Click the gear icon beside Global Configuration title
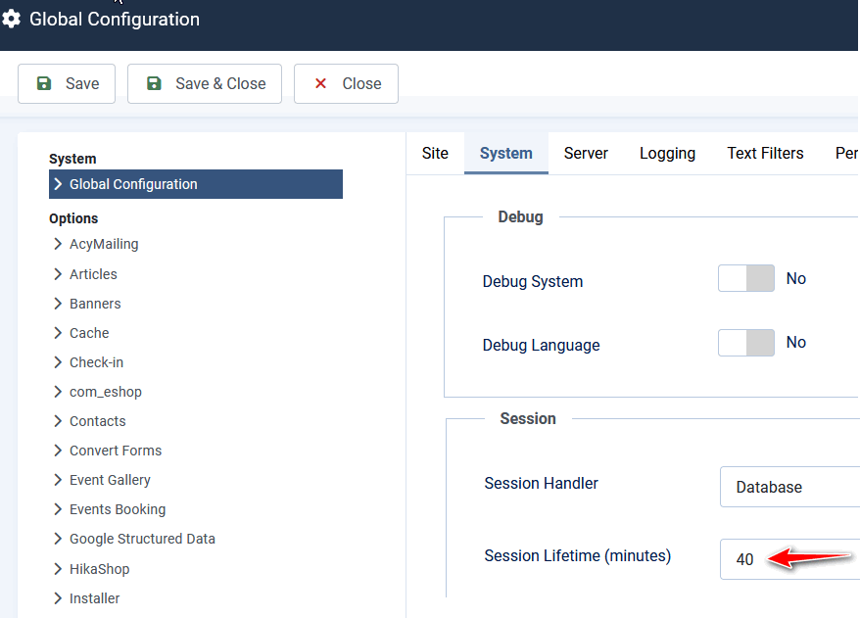 (11, 20)
